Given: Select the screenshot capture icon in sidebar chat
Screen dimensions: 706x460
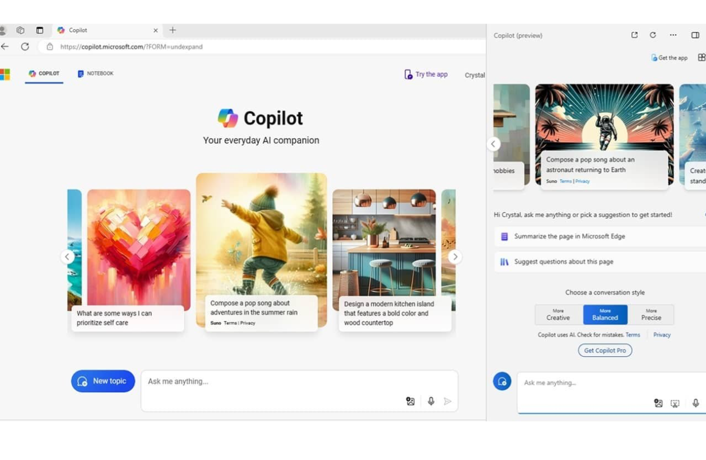Looking at the screenshot, I should coord(675,403).
